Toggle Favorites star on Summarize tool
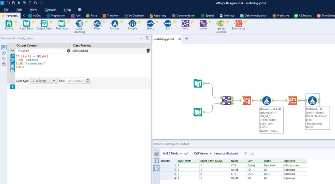The width and height of the screenshot is (335, 184). point(245,22)
